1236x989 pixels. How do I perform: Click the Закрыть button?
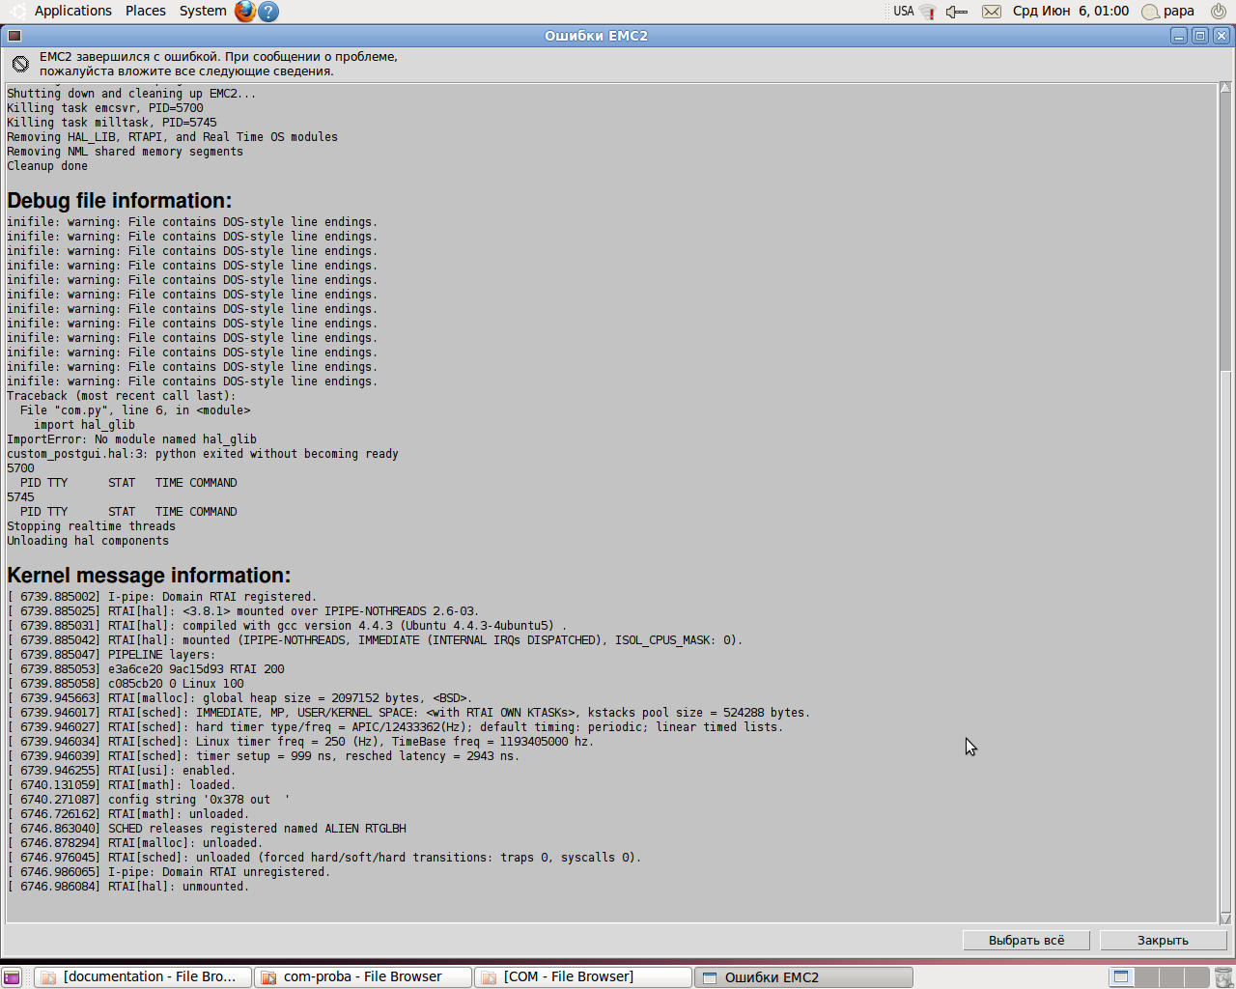[1163, 941]
